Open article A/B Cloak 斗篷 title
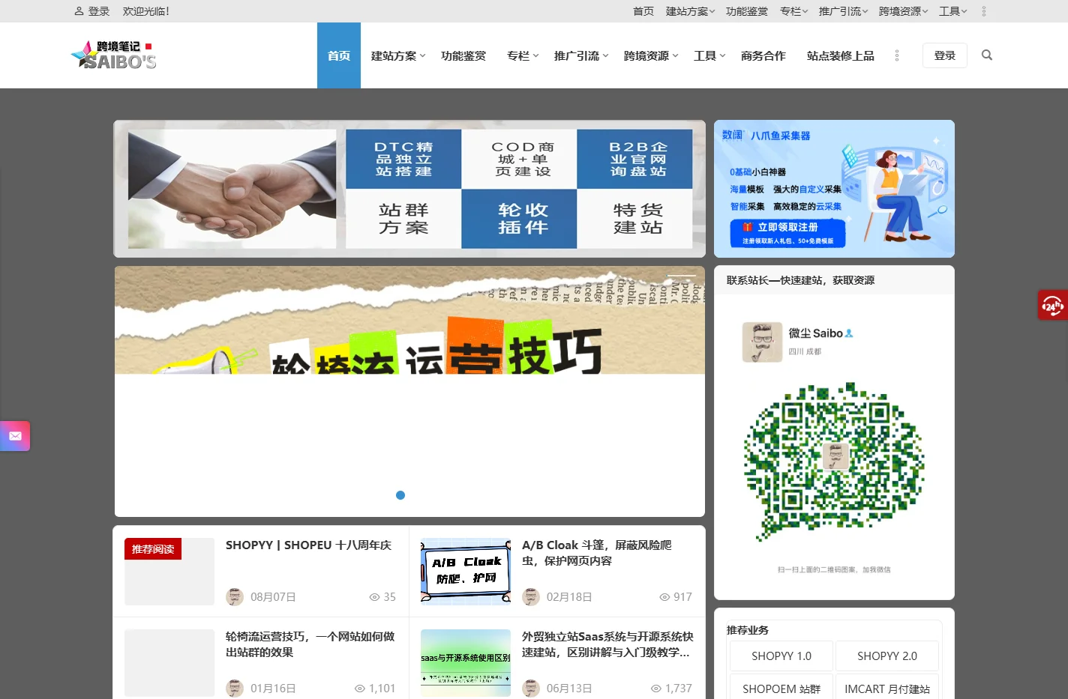 597,553
